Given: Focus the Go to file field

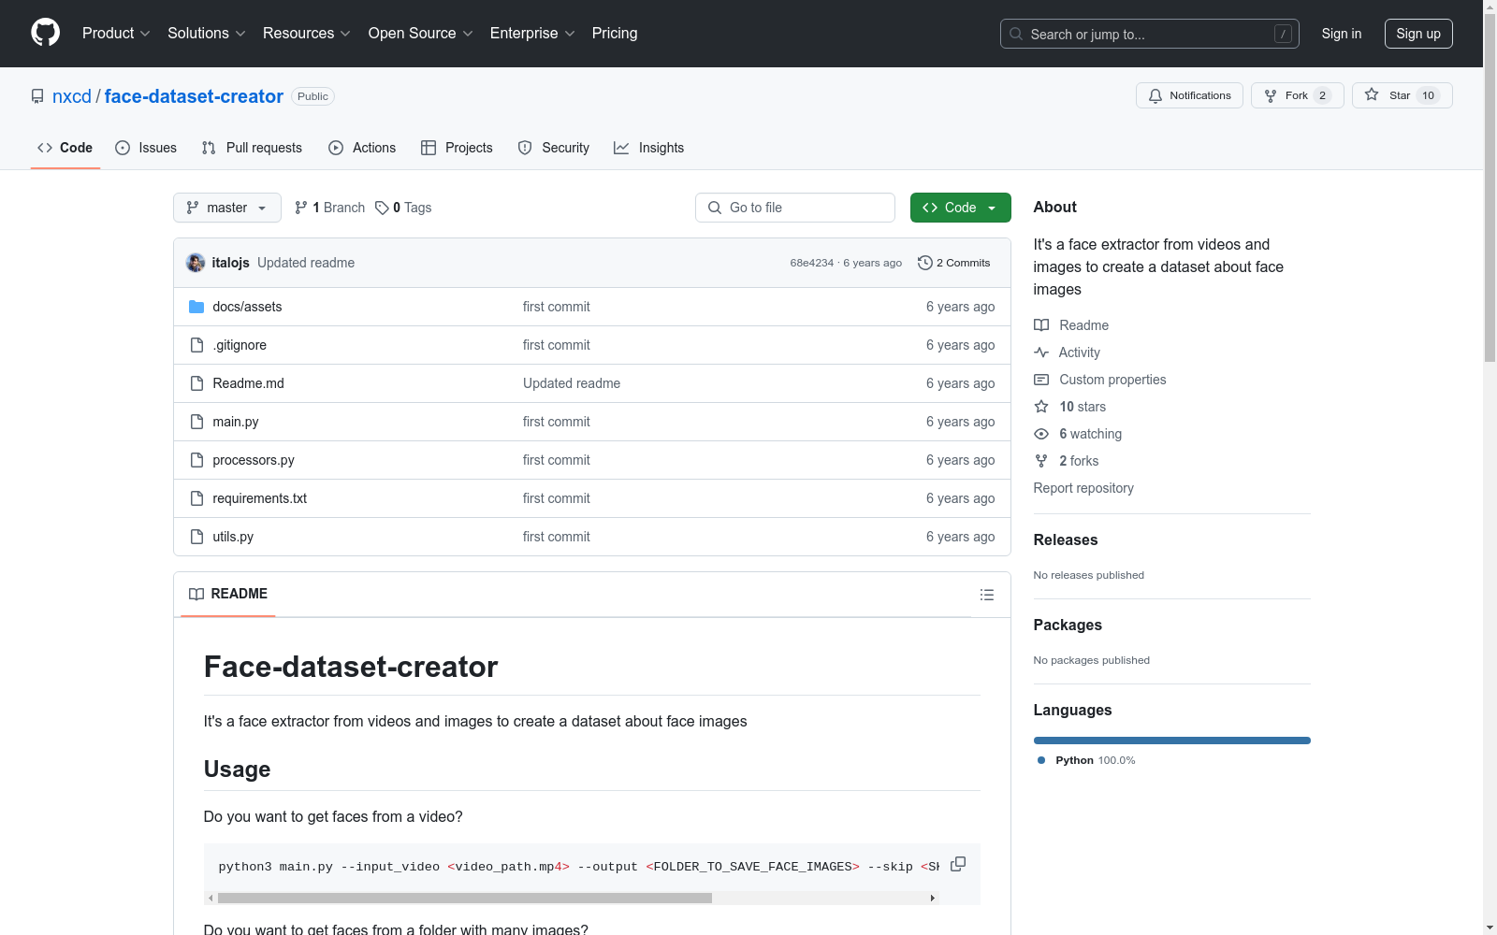Looking at the screenshot, I should point(795,208).
